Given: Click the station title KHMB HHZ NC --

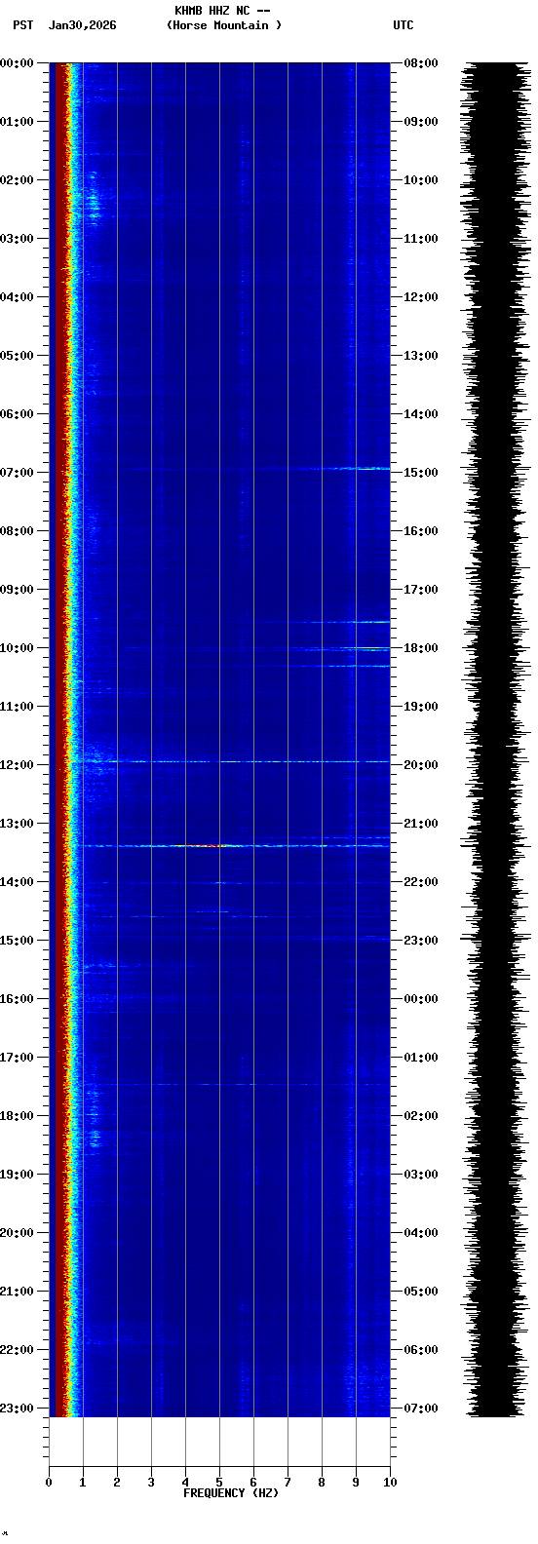Looking at the screenshot, I should [222, 11].
